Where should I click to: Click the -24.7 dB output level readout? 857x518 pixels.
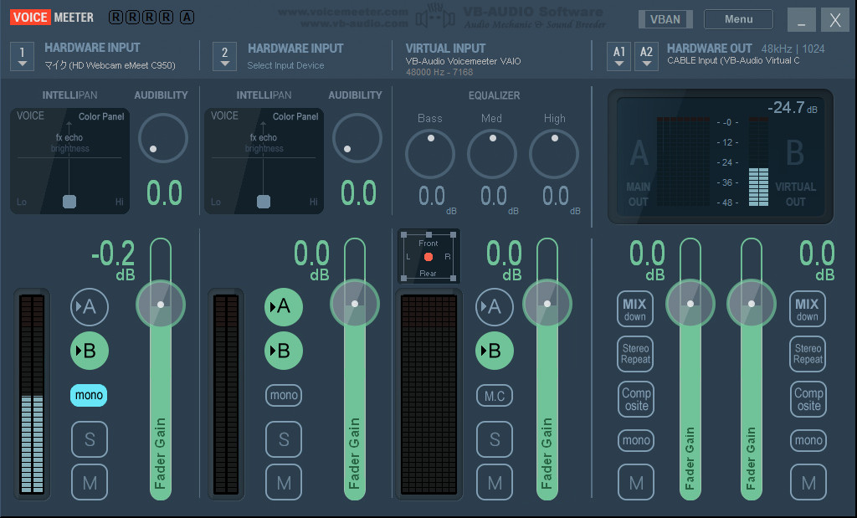coord(793,108)
